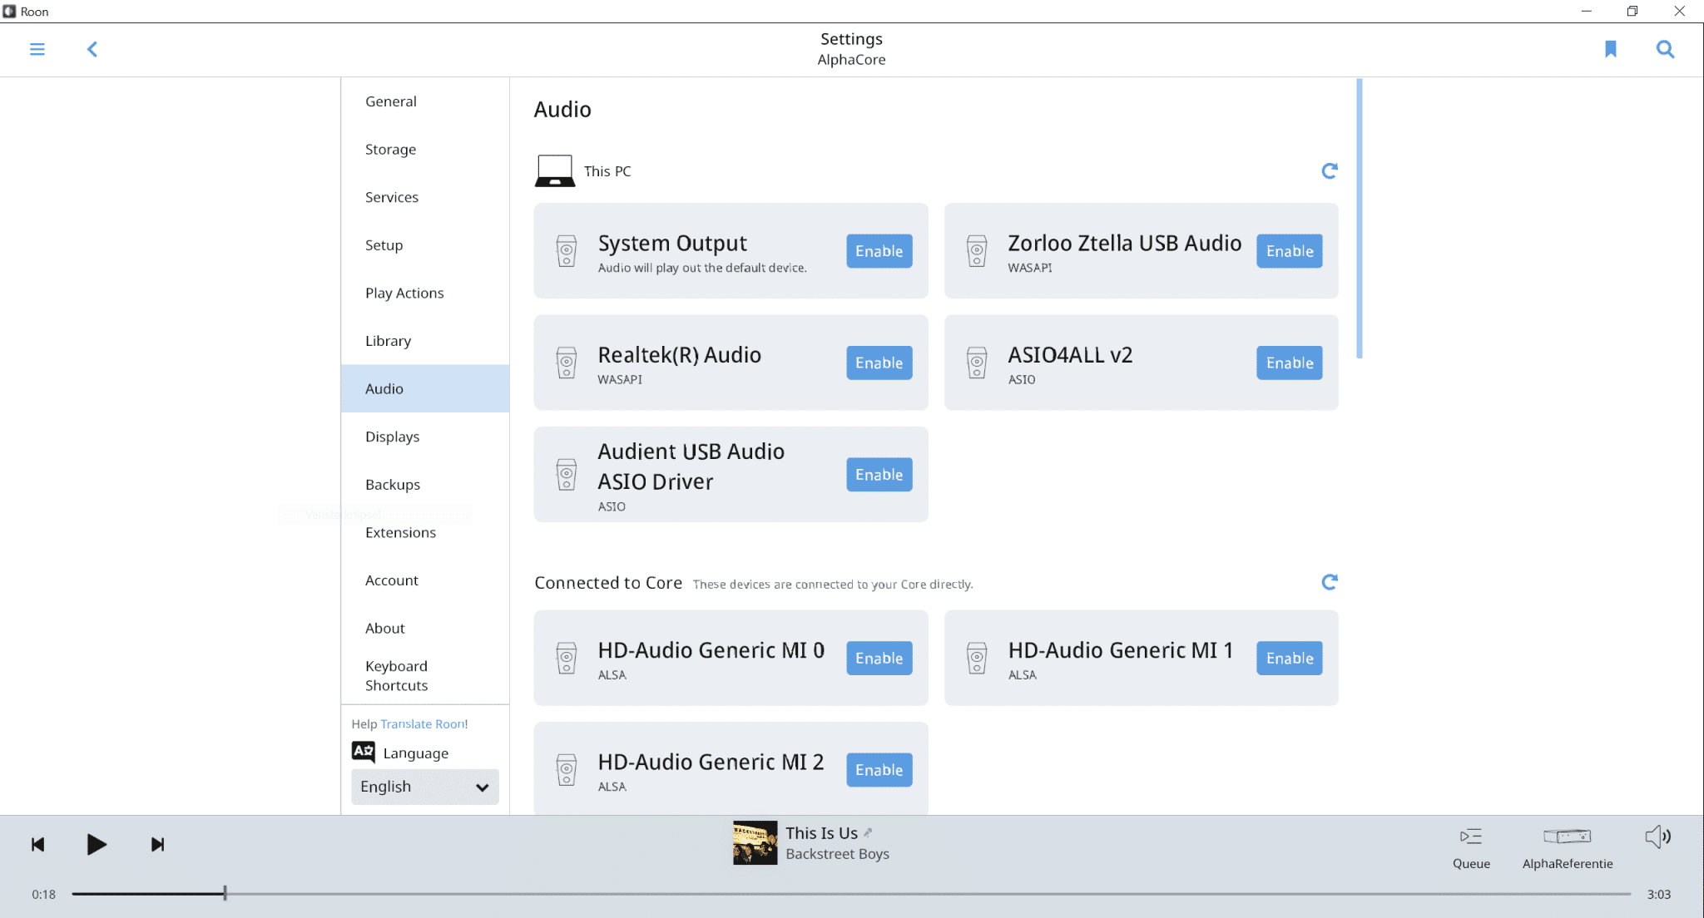
Task: Skip to the next track
Action: (x=158, y=845)
